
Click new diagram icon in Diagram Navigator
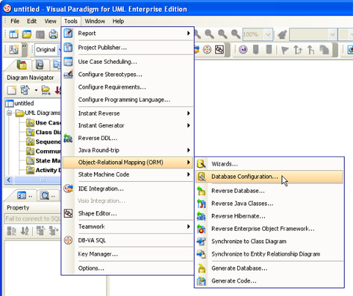click(12, 90)
